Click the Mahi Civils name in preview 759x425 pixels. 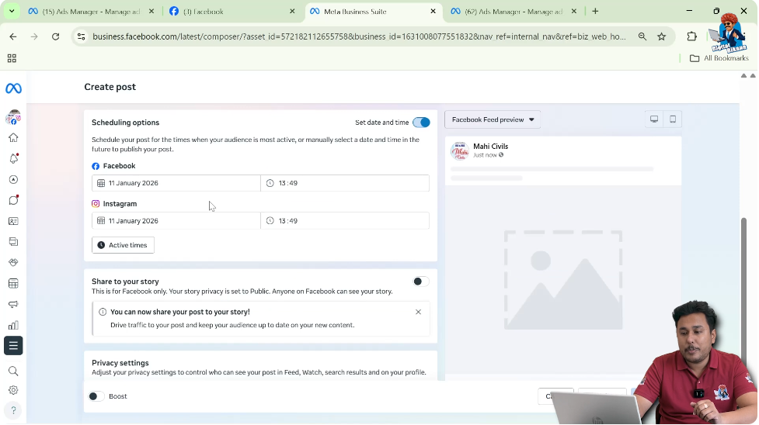pos(491,147)
